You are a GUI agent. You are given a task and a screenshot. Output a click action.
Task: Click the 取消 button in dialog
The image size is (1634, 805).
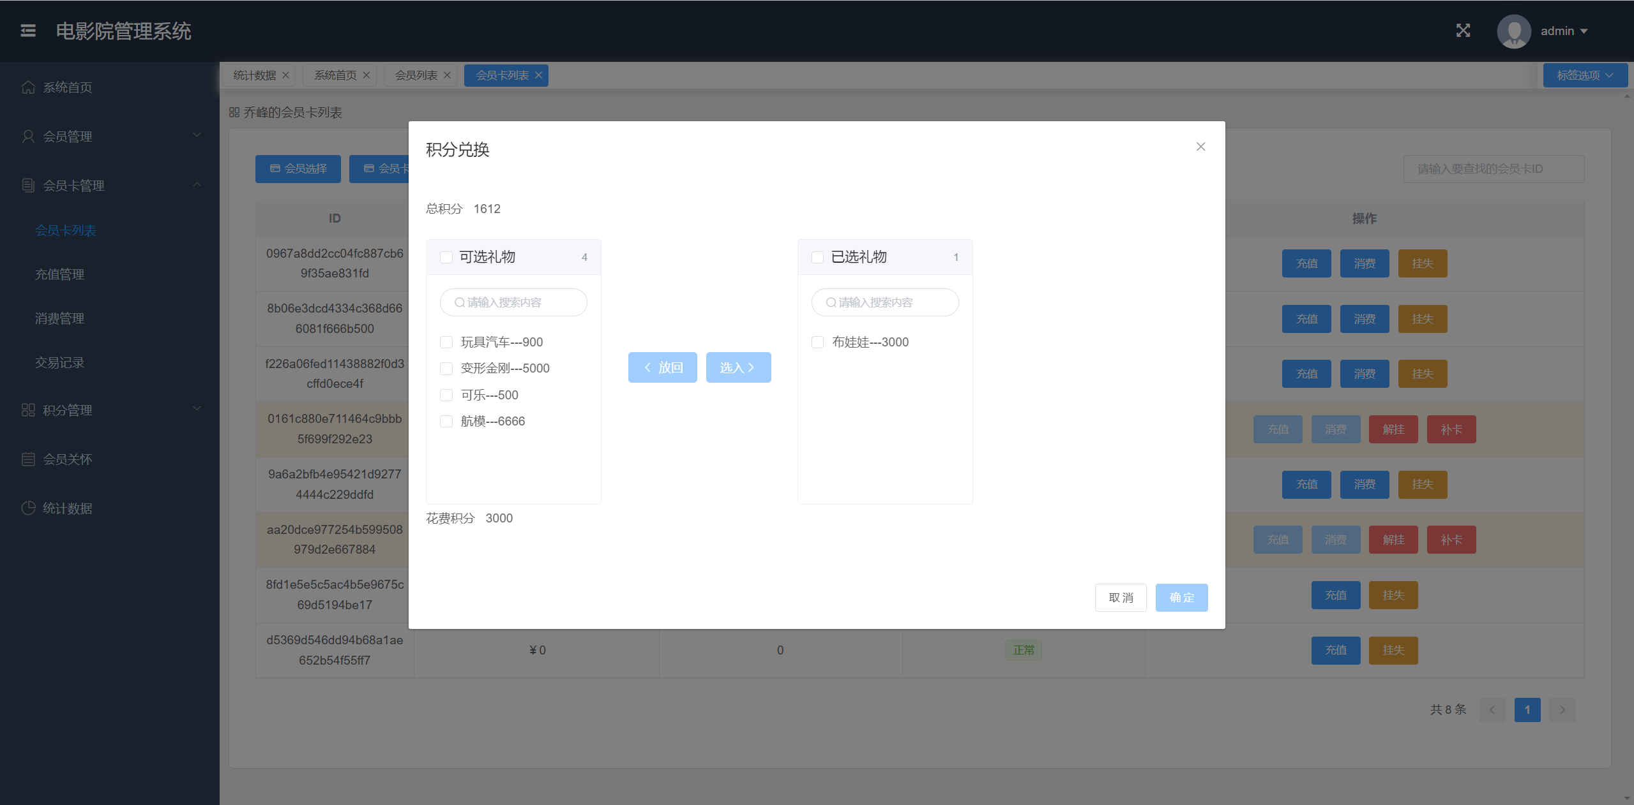tap(1121, 598)
